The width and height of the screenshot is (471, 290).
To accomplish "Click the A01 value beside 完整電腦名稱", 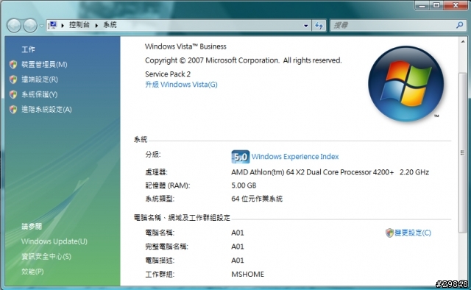I will tap(237, 247).
